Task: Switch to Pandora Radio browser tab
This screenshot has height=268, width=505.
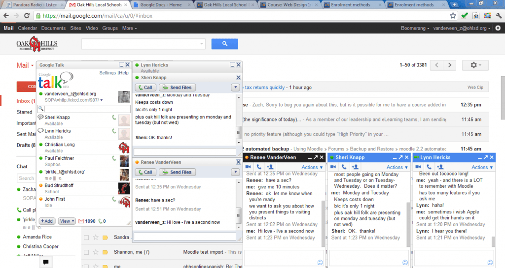Action: point(35,5)
